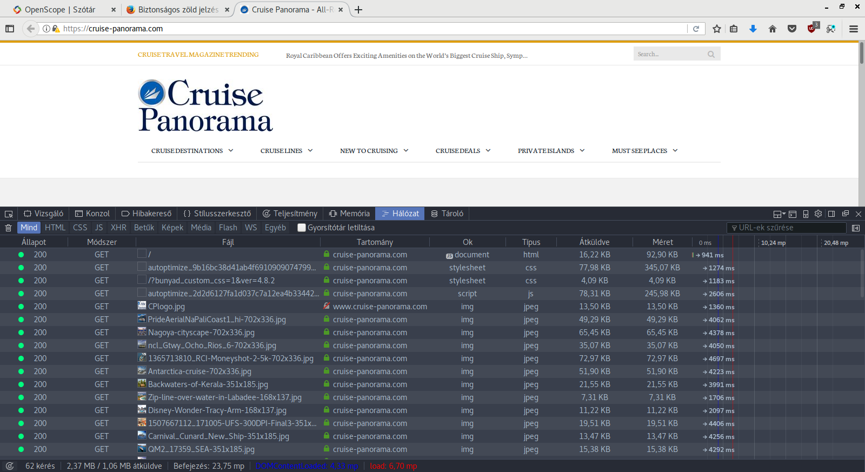The height and width of the screenshot is (472, 865).
Task: Clear network requests with the trash icon
Action: coord(8,228)
